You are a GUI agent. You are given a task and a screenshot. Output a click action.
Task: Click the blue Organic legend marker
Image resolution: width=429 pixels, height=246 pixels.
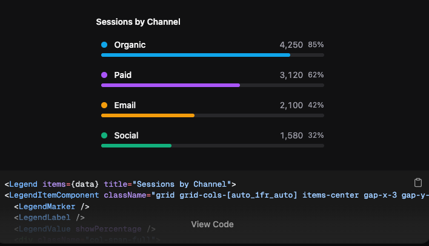(104, 45)
